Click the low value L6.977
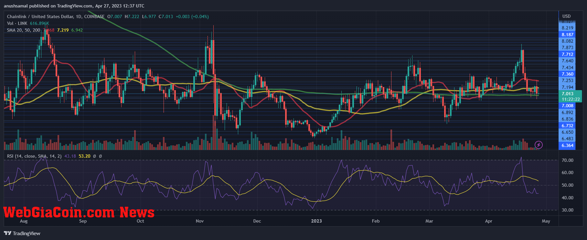Viewport: 587px width, 240px height. 149,16
